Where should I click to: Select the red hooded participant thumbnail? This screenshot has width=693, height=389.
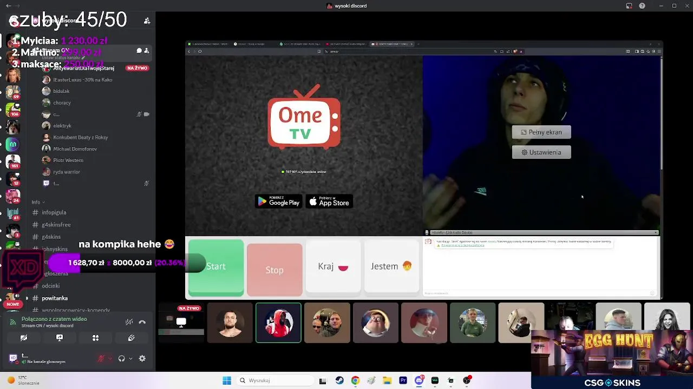point(278,323)
